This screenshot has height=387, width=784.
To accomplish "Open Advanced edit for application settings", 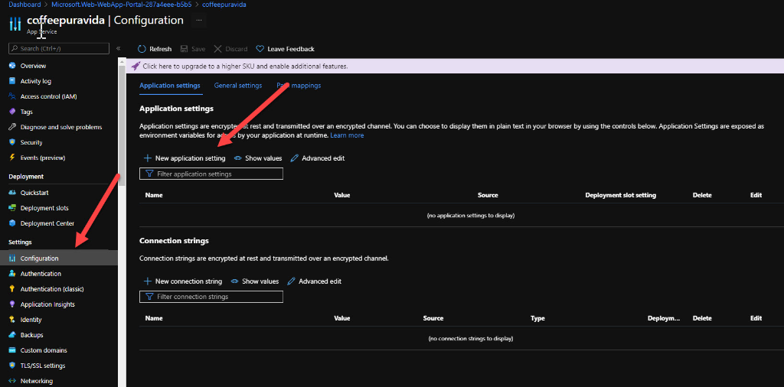I will 318,158.
